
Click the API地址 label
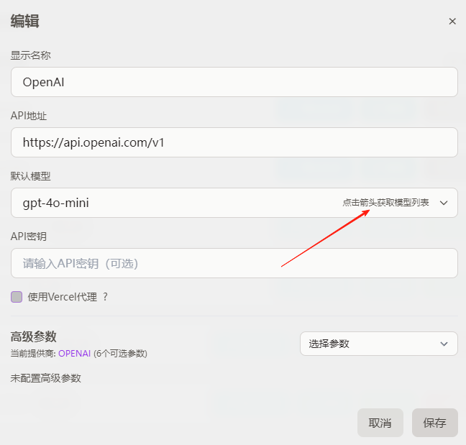click(29, 116)
